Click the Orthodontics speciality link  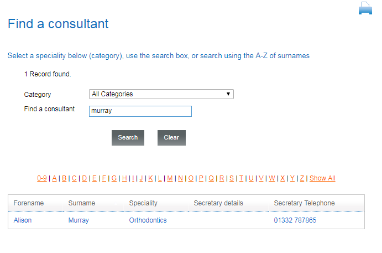point(148,220)
